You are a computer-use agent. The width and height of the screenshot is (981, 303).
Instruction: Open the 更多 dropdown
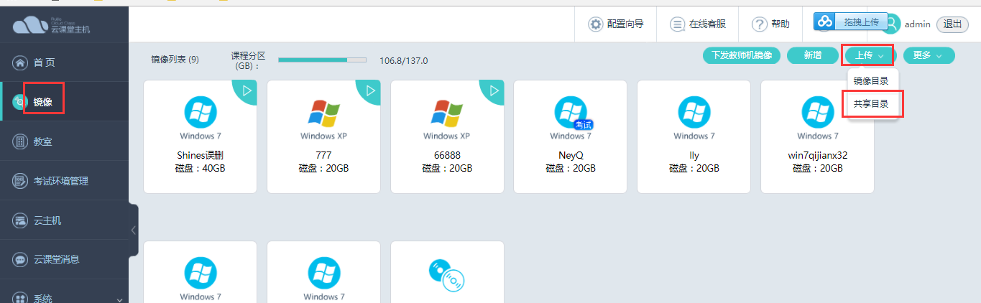(x=929, y=55)
